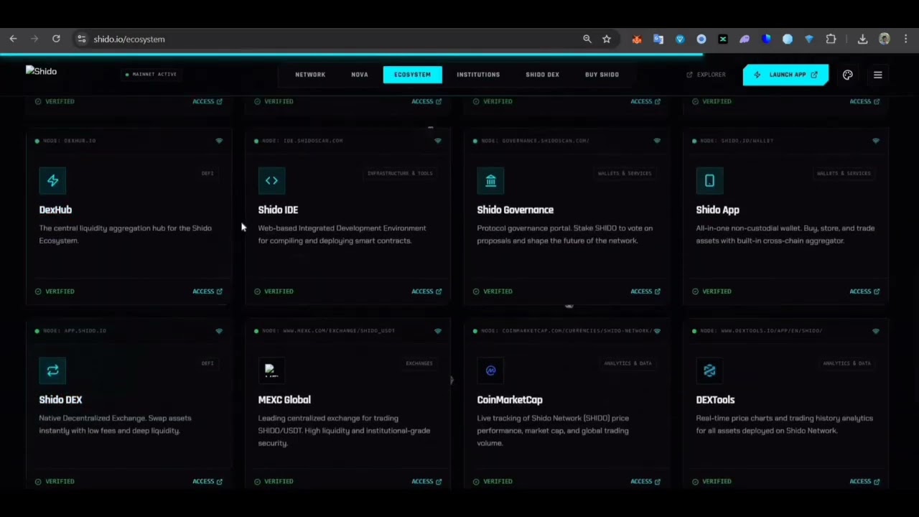The width and height of the screenshot is (919, 517).
Task: Click Verified badge on MEXC Global card
Action: tap(274, 482)
